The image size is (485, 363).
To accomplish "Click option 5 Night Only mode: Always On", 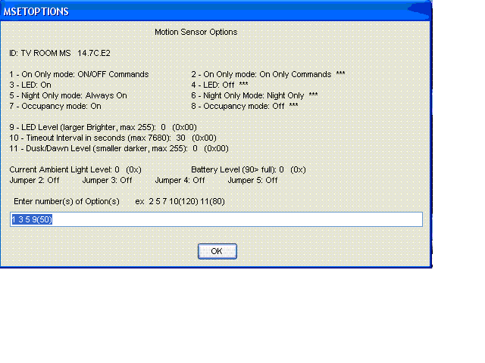I will [68, 95].
